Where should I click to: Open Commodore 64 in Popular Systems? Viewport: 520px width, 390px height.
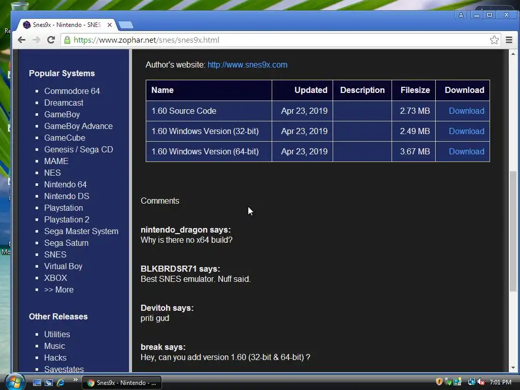coord(72,91)
